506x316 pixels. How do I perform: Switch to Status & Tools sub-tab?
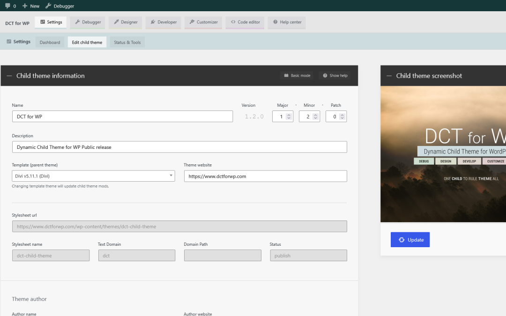coord(127,42)
